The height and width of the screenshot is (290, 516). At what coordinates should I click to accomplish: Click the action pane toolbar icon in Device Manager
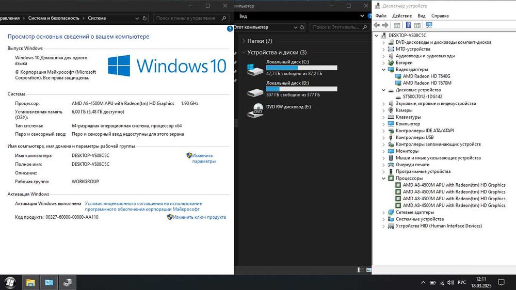pos(417,25)
